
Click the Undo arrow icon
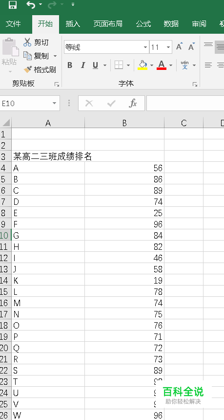[31, 4]
